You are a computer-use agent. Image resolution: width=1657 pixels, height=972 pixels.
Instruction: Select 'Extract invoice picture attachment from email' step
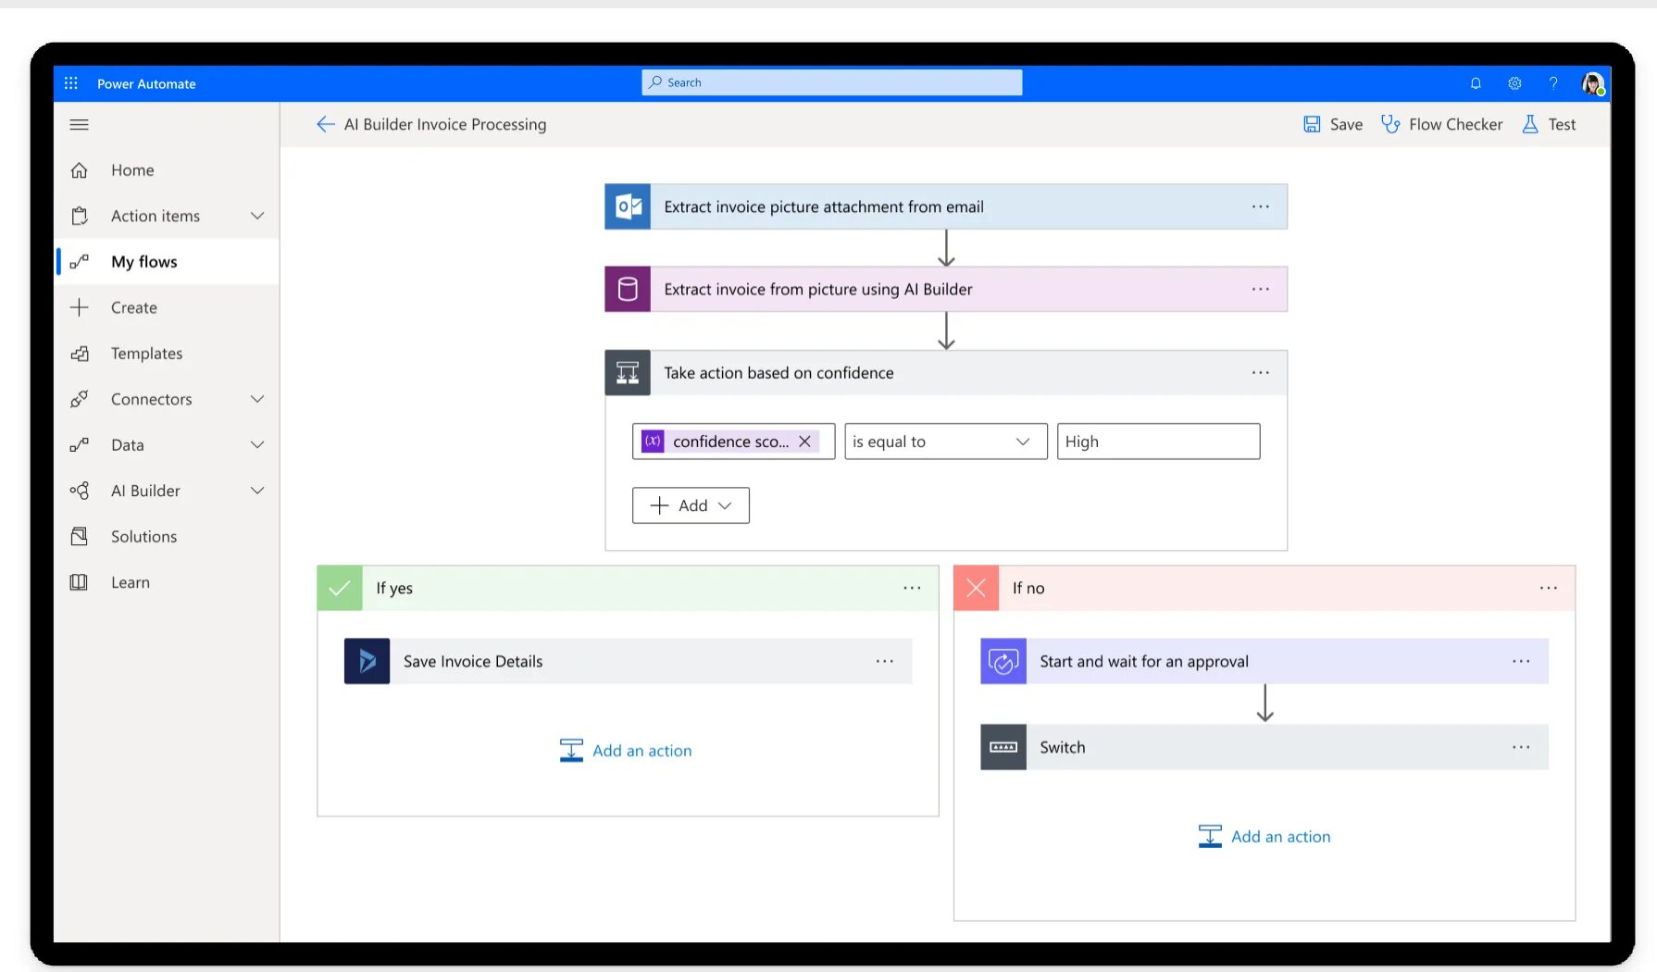946,206
